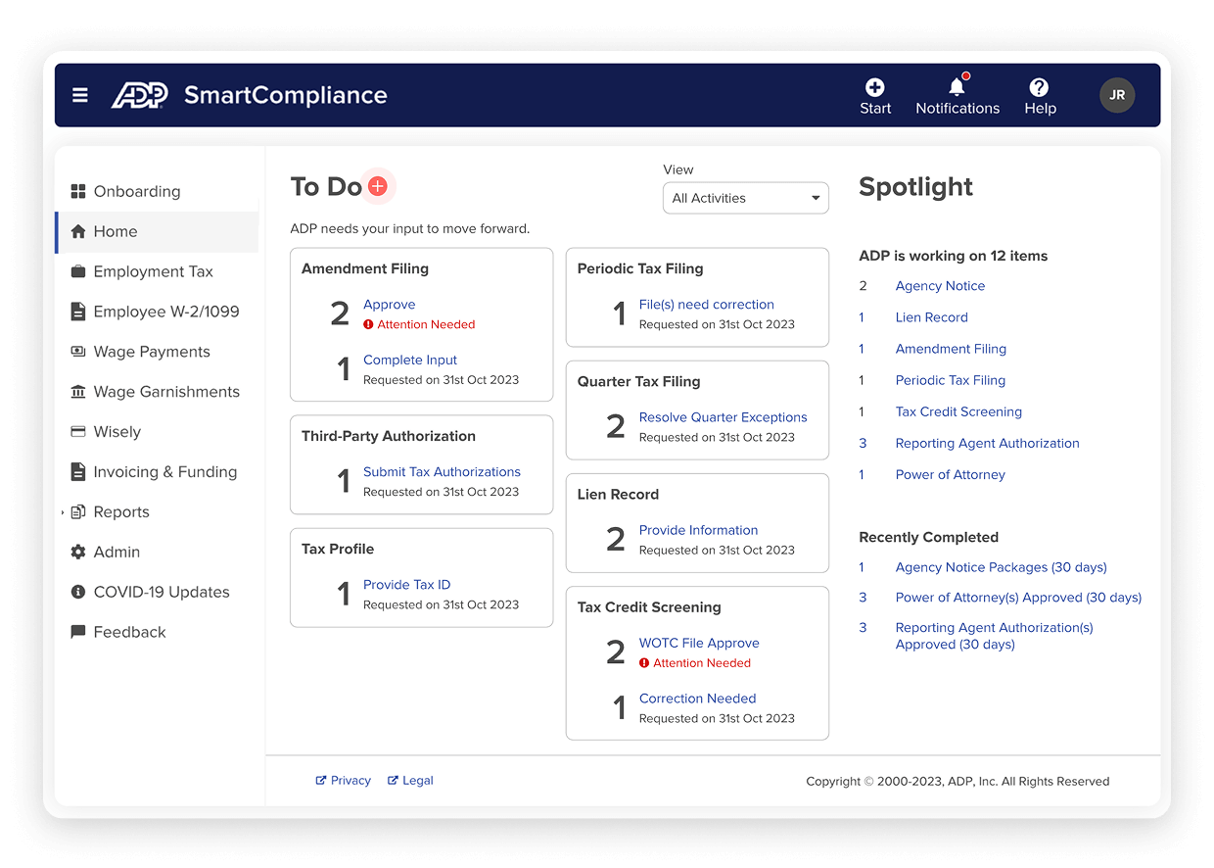Screen dimensions: 1214x868
Task: Open the All Activities view dropdown
Action: click(x=745, y=198)
